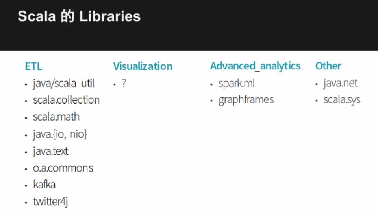
Task: Click the Other column heading
Action: pyautogui.click(x=328, y=66)
